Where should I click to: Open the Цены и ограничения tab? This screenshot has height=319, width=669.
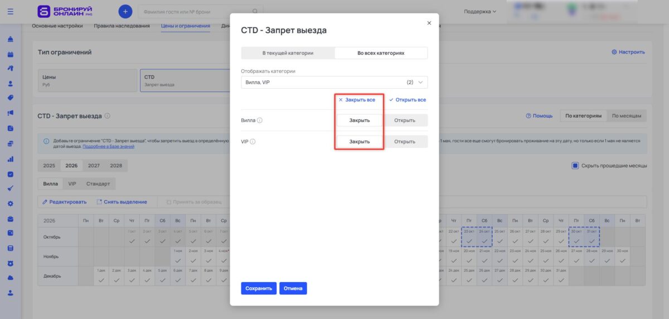(186, 26)
